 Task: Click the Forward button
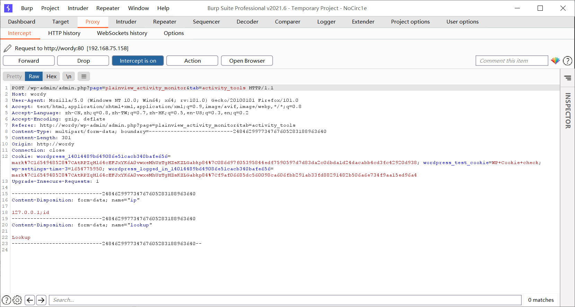[x=29, y=61]
